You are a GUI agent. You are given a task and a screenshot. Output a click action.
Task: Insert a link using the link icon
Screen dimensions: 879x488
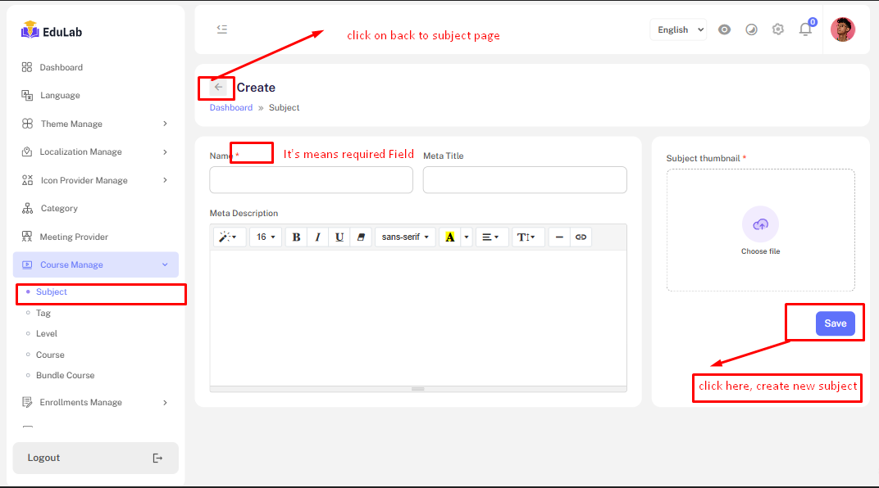581,237
